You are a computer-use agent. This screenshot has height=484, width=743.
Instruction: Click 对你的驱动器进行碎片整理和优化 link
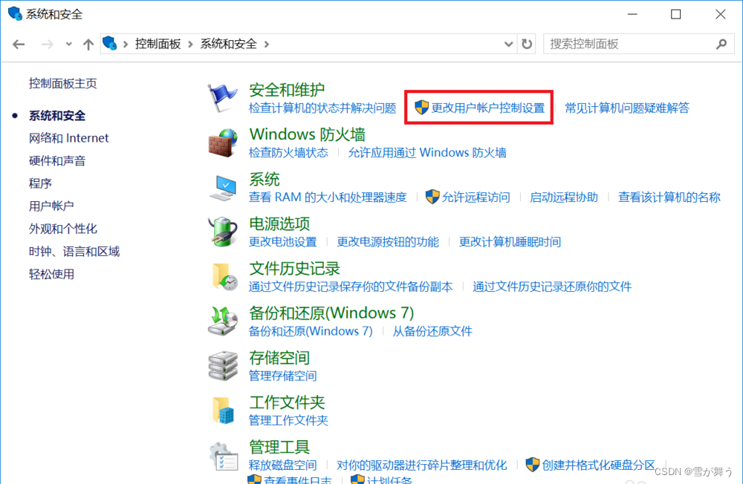tap(422, 465)
